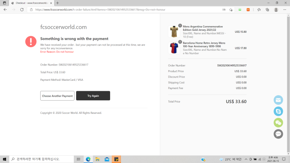Click the red error exclamation icon

click(x=31, y=42)
